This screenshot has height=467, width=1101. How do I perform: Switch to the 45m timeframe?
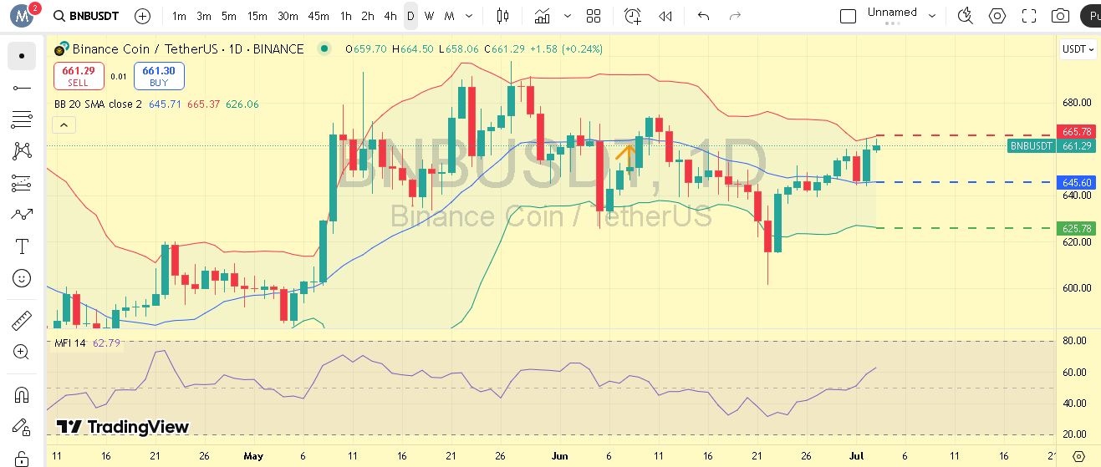tap(319, 16)
